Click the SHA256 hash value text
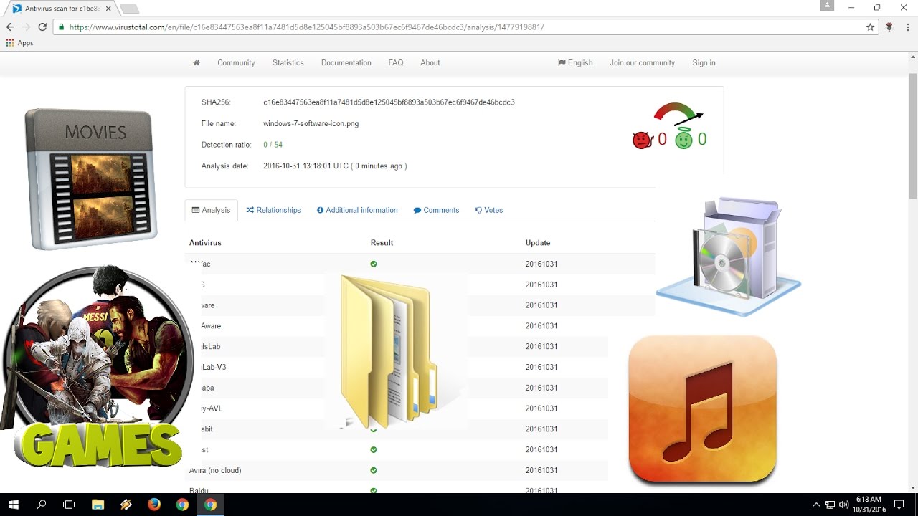Viewport: 918px width, 516px height. coord(389,102)
